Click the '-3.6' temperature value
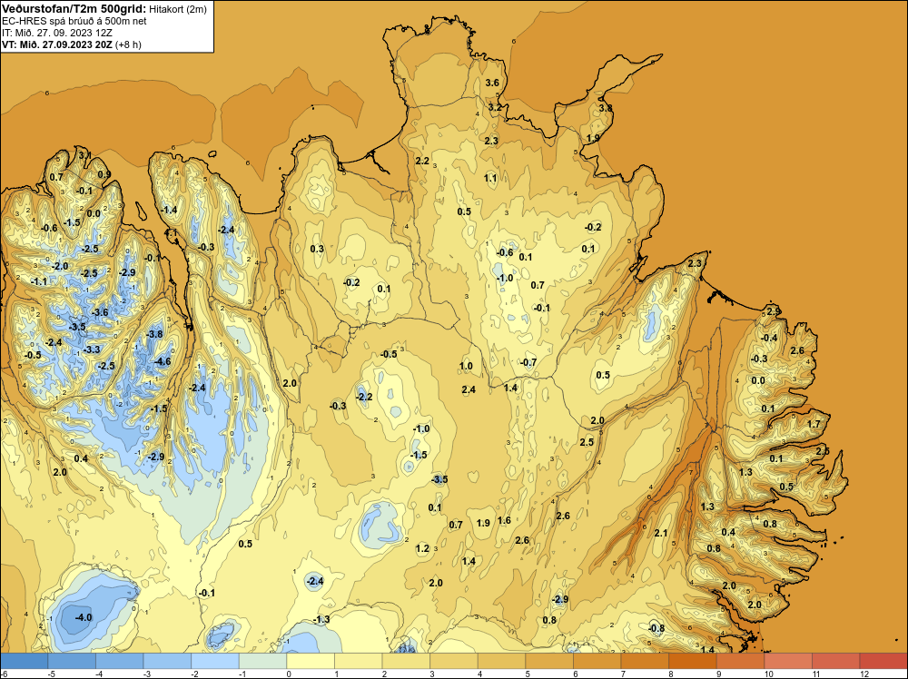The height and width of the screenshot is (679, 908). [100, 312]
